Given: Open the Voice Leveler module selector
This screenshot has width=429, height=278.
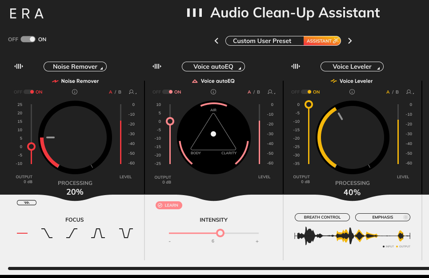Looking at the screenshot, I should coord(352,67).
